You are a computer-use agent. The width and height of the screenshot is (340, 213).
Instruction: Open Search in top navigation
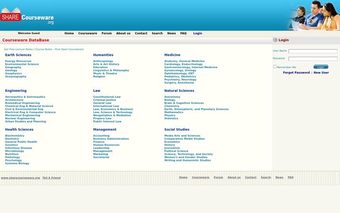(x=157, y=33)
